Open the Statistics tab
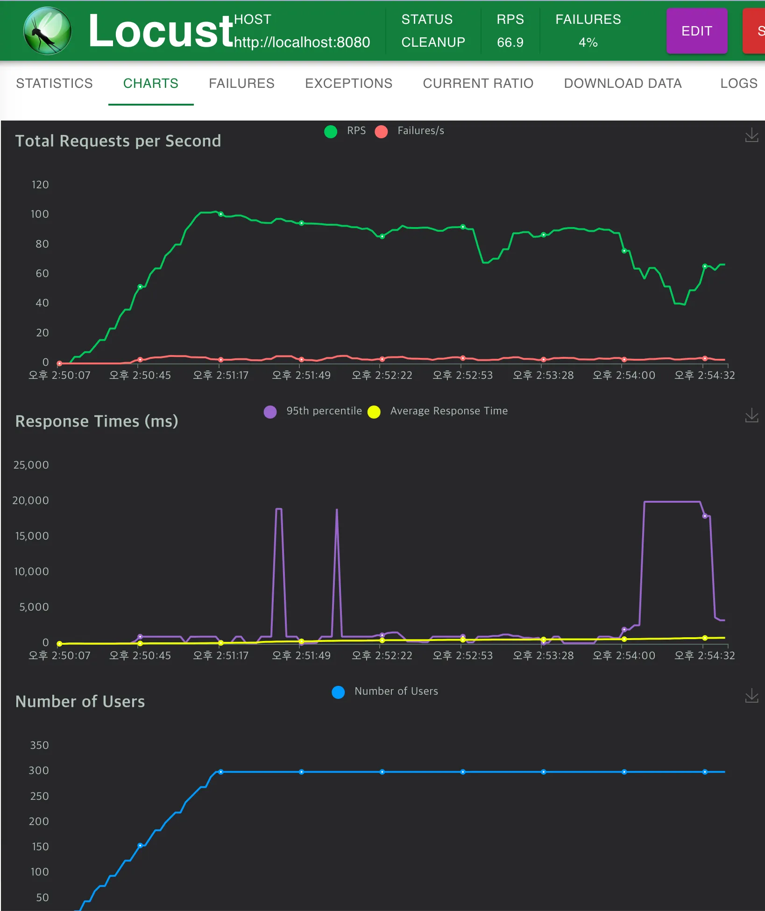This screenshot has height=911, width=765. [x=54, y=83]
